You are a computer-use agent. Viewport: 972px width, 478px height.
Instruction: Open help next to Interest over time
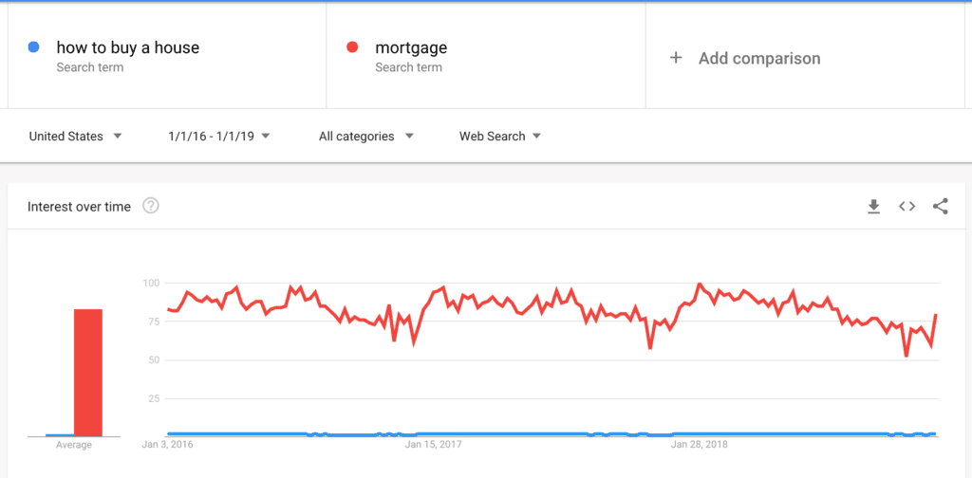pyautogui.click(x=151, y=206)
